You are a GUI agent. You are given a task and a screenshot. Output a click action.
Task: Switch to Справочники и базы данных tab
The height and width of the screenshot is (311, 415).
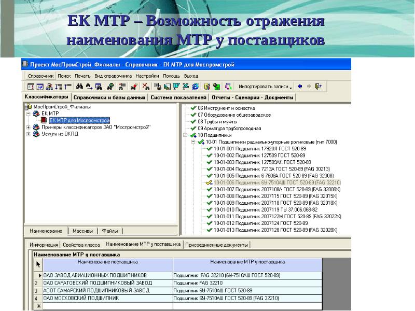[109, 97]
